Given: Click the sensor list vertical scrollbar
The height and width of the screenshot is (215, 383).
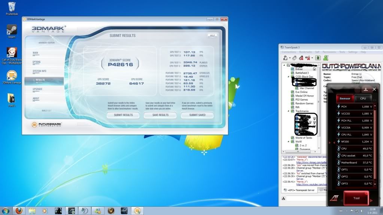Looking at the screenshot, I should 375,145.
